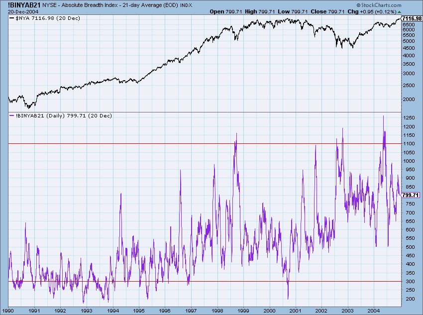Click the 1994 label on time axis
The image size is (423, 315).
113,311
